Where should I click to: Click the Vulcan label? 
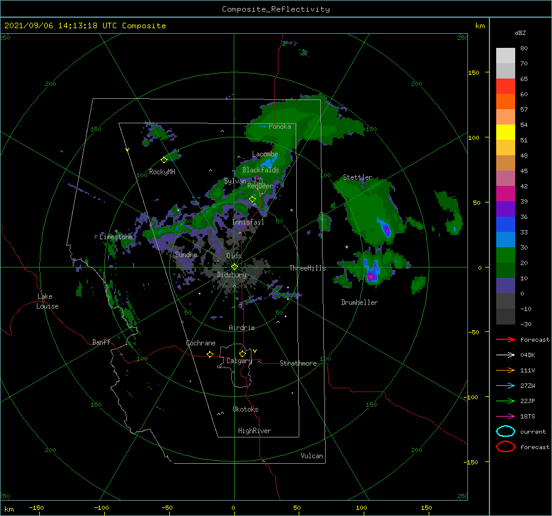312,456
